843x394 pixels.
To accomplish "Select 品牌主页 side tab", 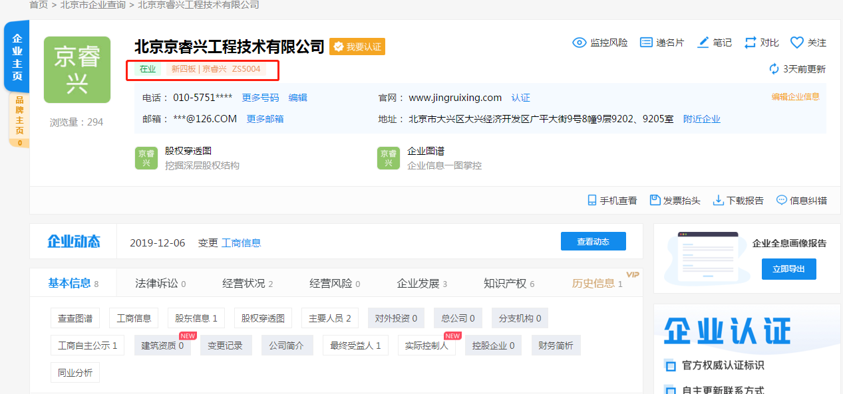I will (x=19, y=120).
